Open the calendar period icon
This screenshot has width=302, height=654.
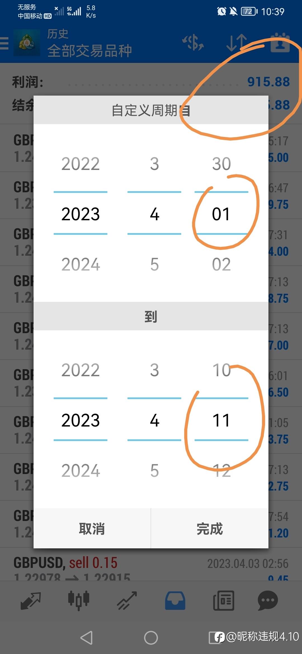click(280, 43)
